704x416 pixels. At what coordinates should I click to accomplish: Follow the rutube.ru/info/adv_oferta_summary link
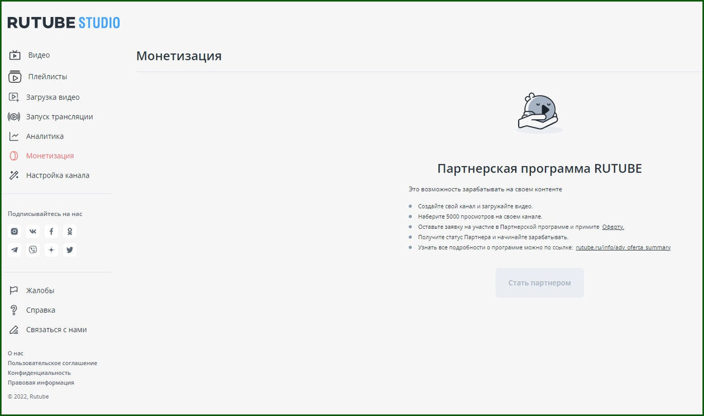(623, 247)
